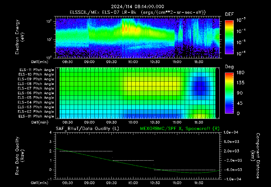
Task: Click 10:30 time label under pitch angle panel
Action: (155, 122)
